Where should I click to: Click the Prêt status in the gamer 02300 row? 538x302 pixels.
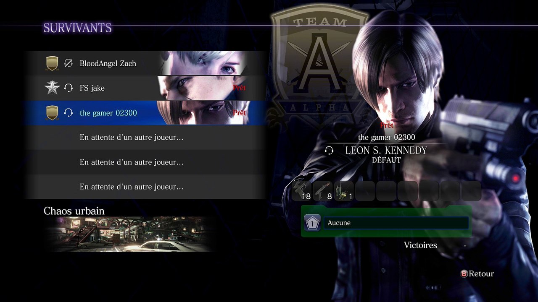239,113
